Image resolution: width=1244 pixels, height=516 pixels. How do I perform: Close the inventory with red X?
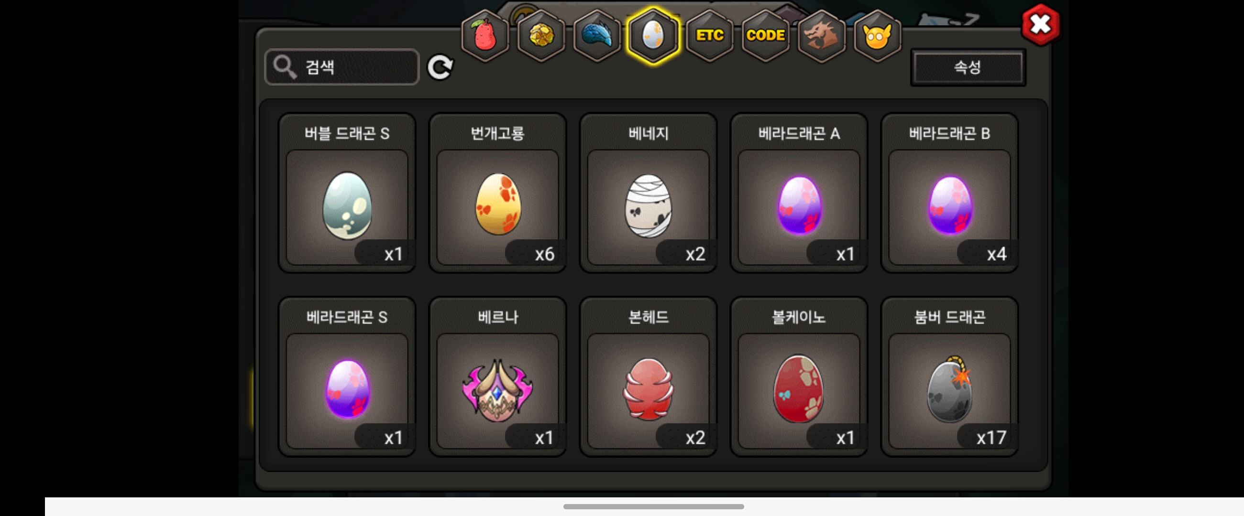pos(1040,24)
